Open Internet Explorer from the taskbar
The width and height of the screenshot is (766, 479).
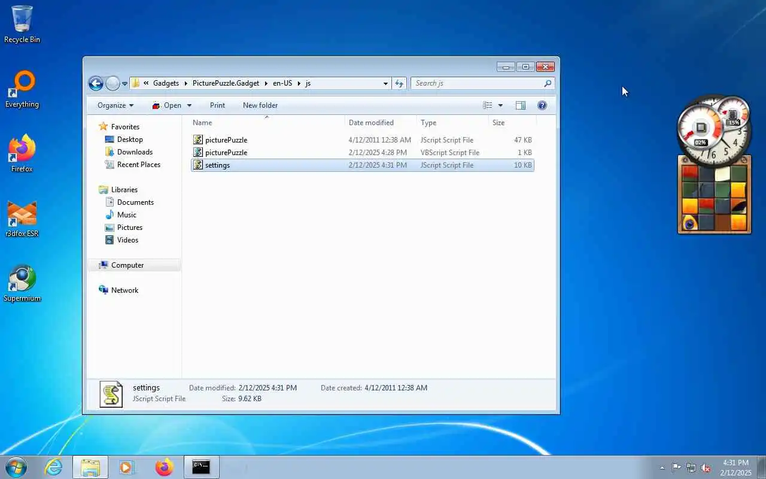coord(54,467)
